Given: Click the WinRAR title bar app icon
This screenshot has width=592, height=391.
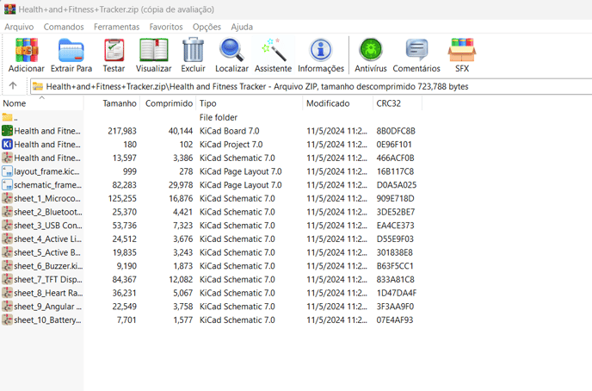Looking at the screenshot, I should [9, 9].
